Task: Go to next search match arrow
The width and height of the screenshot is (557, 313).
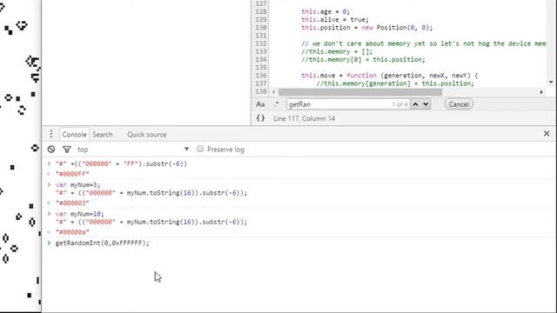Action: point(426,104)
